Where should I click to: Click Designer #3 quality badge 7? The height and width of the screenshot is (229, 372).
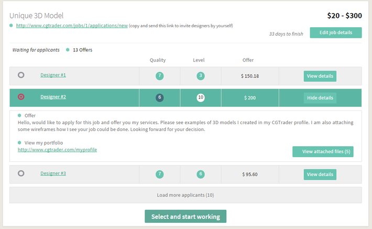[x=160, y=174]
